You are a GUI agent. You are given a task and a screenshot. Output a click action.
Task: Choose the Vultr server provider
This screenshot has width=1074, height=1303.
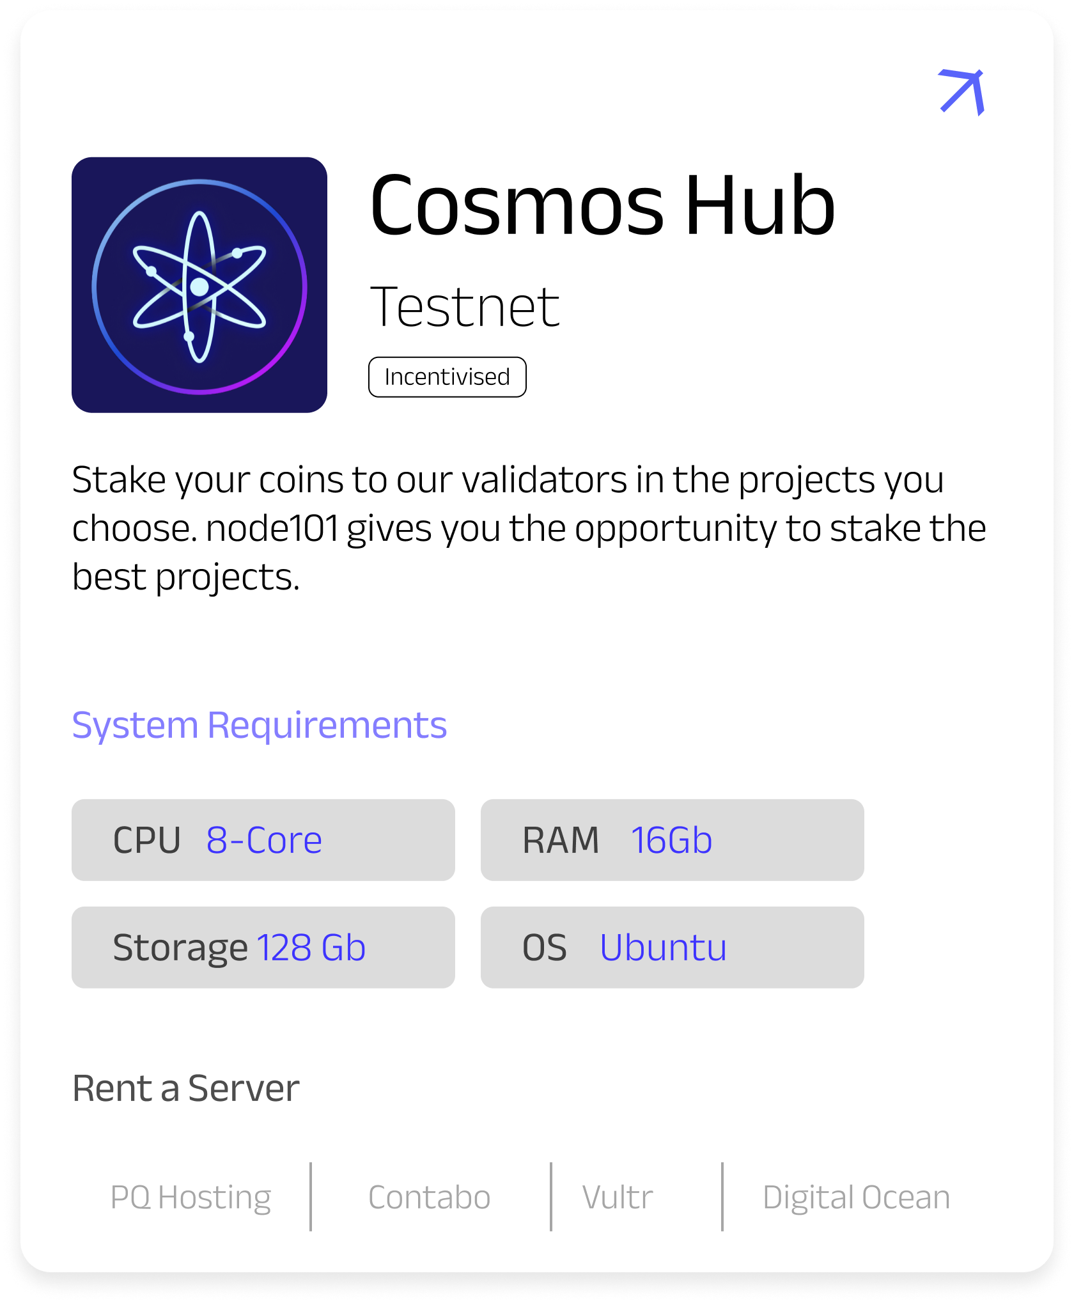[x=618, y=1197]
